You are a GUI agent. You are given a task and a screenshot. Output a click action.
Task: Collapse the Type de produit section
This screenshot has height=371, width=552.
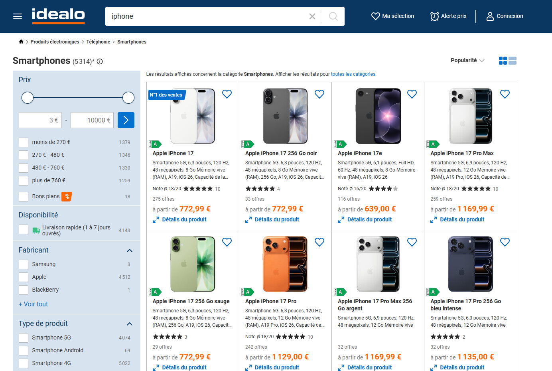click(x=129, y=324)
